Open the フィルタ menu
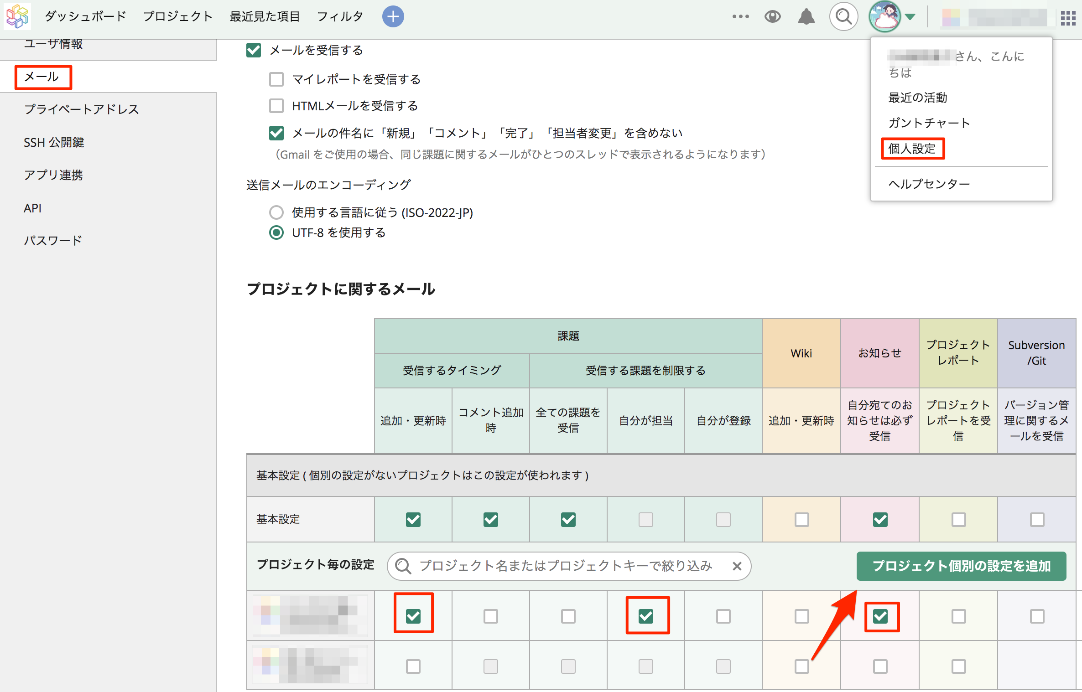 point(340,16)
